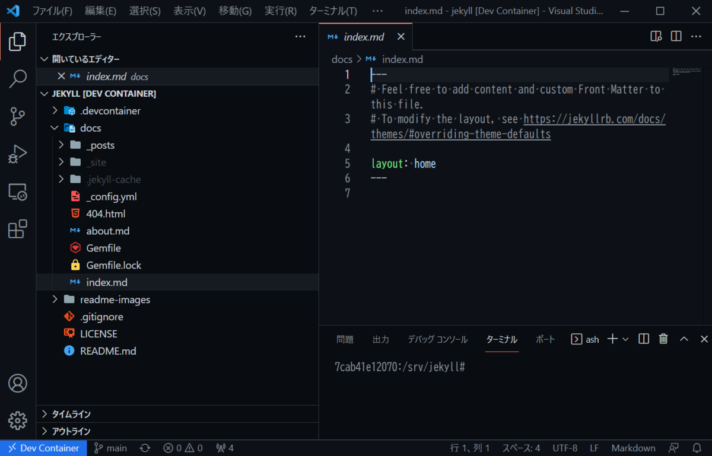Open the Manage gear icon

point(18,420)
